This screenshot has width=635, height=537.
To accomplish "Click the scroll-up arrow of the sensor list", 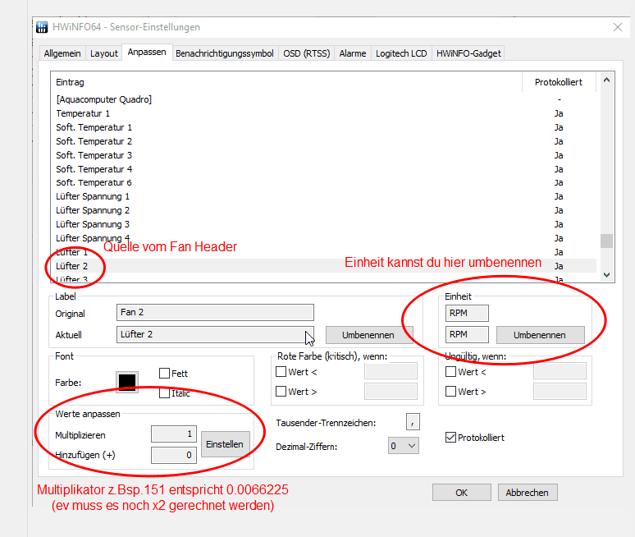I will (606, 80).
